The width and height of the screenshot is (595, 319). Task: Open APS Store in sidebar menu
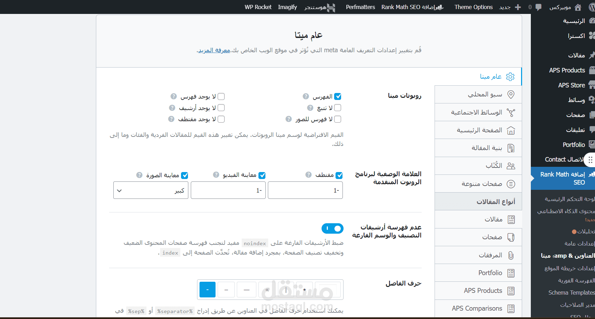tap(572, 85)
